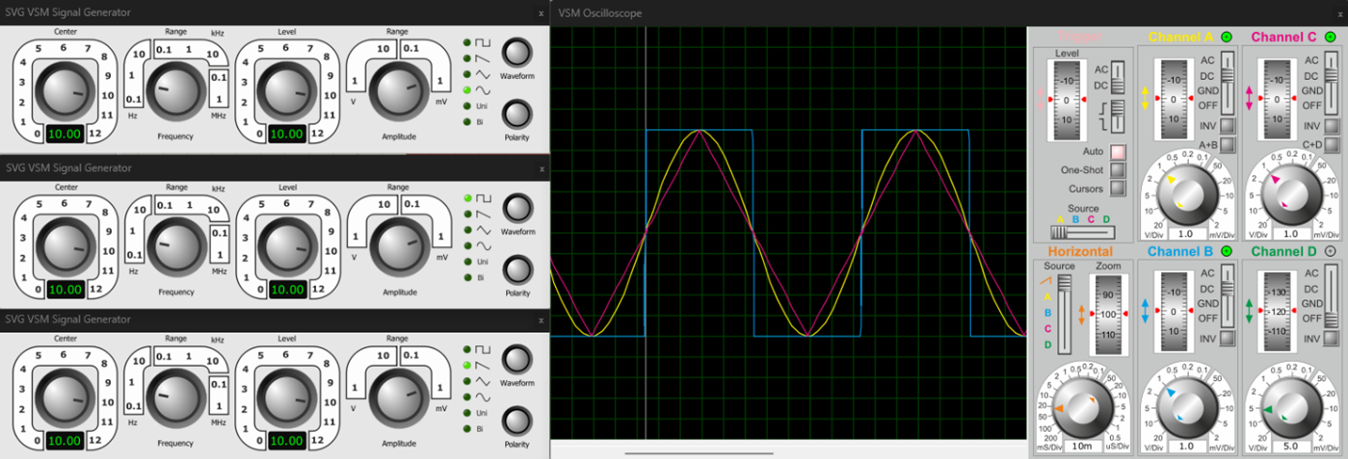Toggle the Cursors button on the oscilloscope
Image resolution: width=1348 pixels, height=459 pixels.
pos(1119,189)
